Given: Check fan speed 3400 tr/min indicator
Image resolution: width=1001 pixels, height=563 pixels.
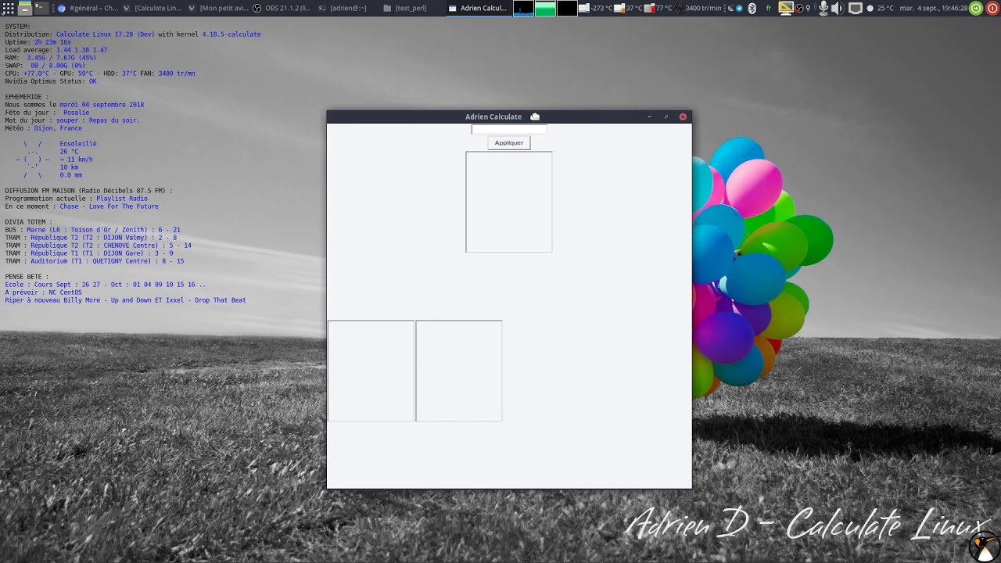Looking at the screenshot, I should click(698, 8).
